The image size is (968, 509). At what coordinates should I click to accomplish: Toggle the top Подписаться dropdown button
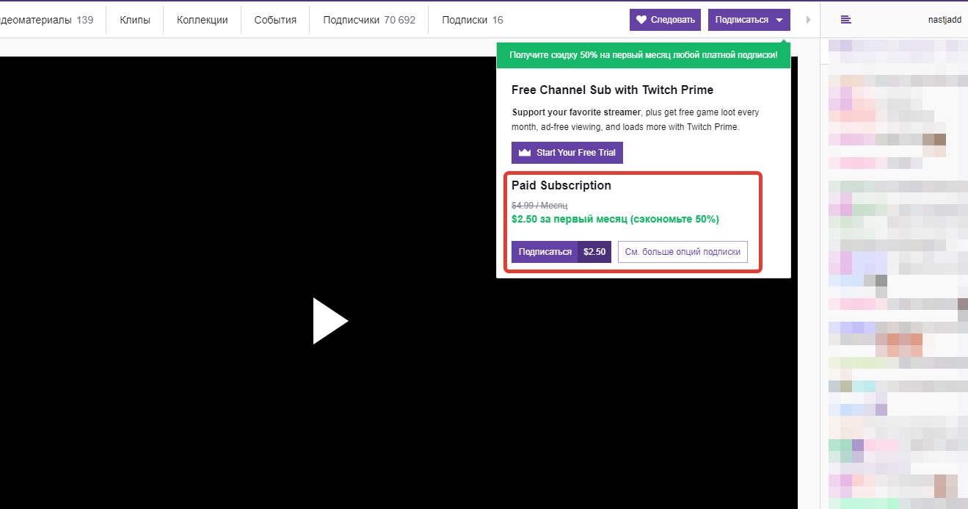749,20
